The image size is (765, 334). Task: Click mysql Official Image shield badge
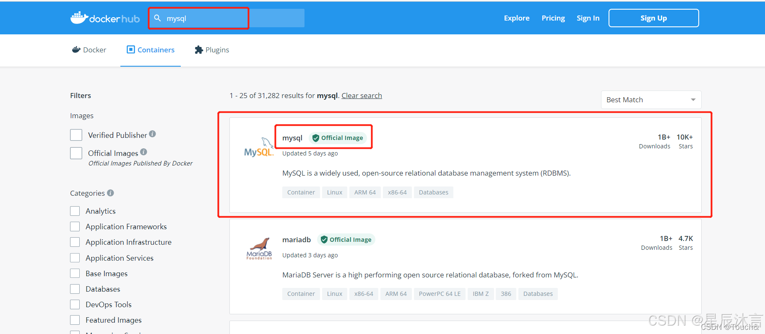(x=338, y=138)
